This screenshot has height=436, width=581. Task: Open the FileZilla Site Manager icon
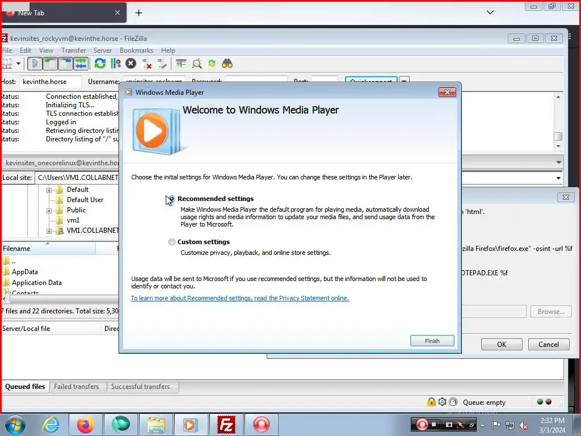7,64
